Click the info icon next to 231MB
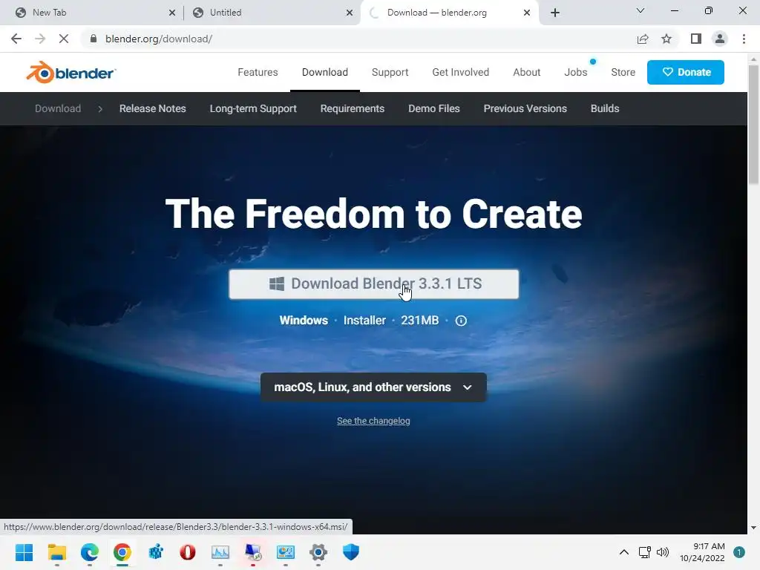This screenshot has height=570, width=760. click(461, 321)
